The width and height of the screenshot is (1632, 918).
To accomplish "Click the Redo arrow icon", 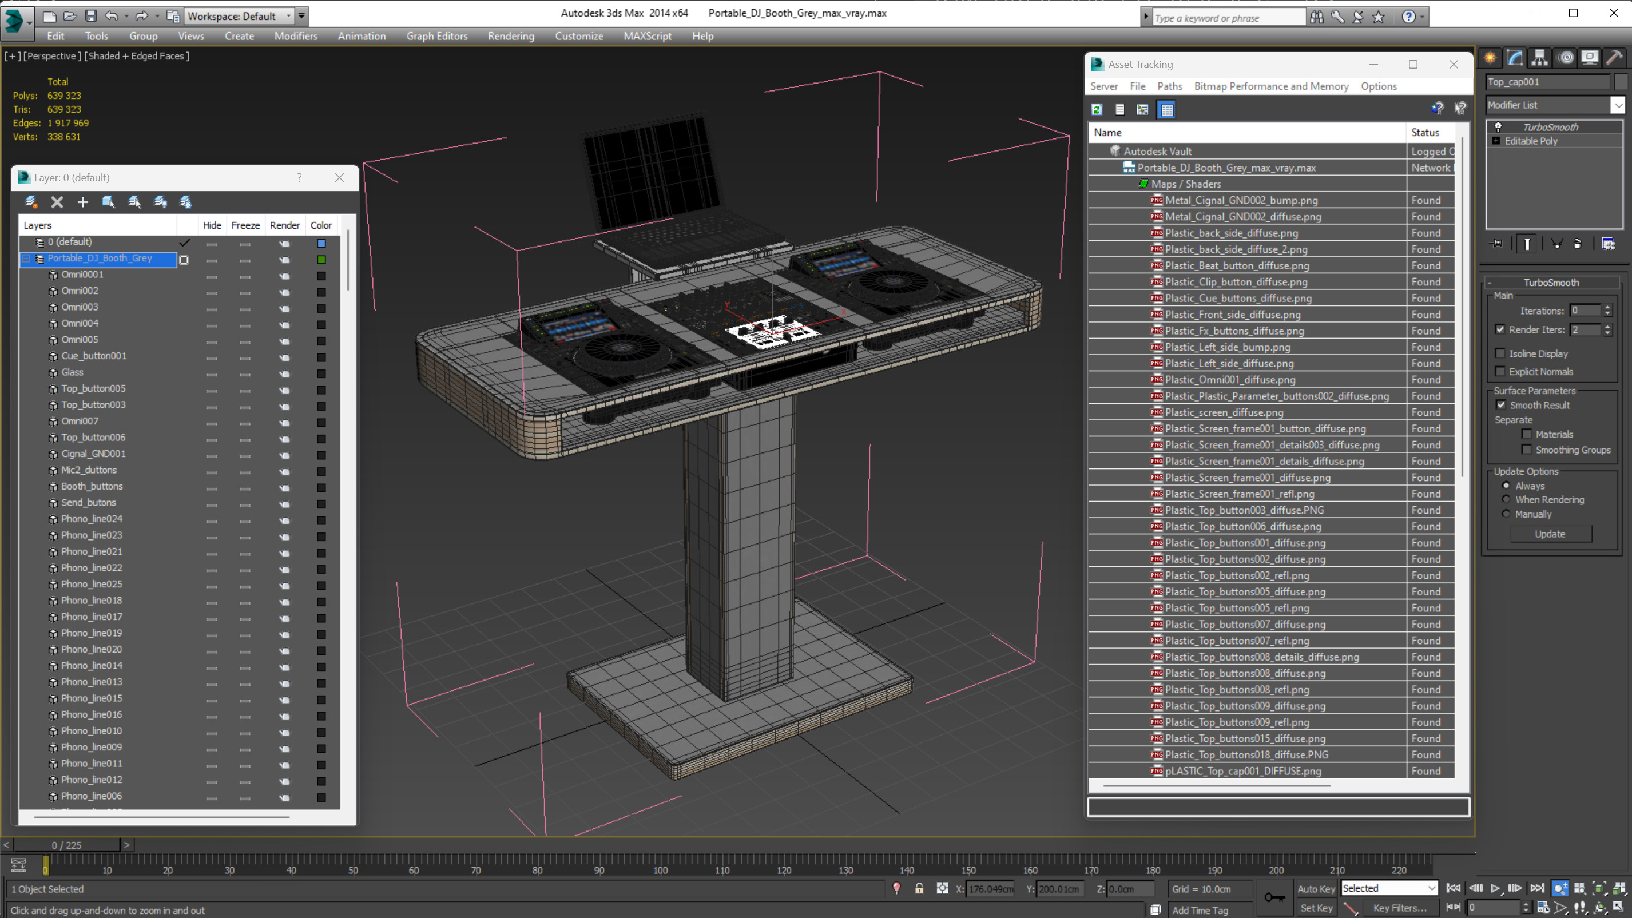I will tap(141, 16).
